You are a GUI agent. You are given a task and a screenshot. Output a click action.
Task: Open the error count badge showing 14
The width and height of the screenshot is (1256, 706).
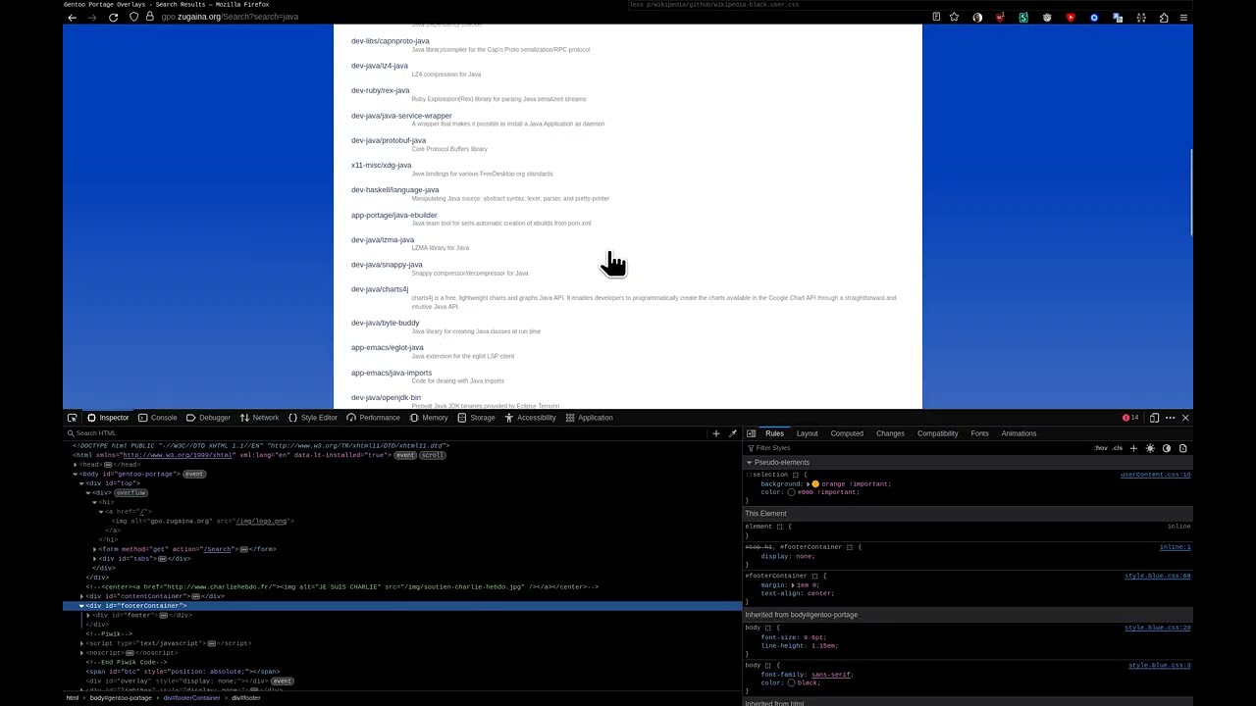point(1130,418)
